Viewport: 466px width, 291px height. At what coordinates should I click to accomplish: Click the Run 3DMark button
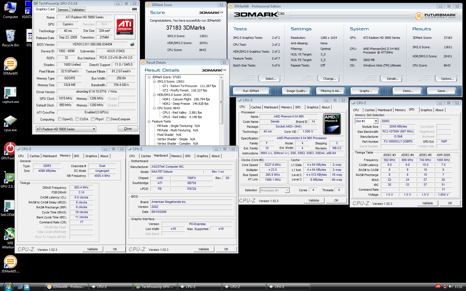coord(251,91)
